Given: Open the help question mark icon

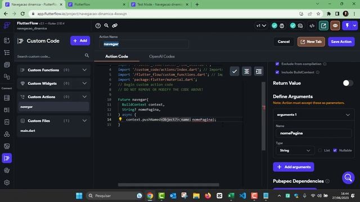Looking at the screenshot, I should tap(98, 26).
